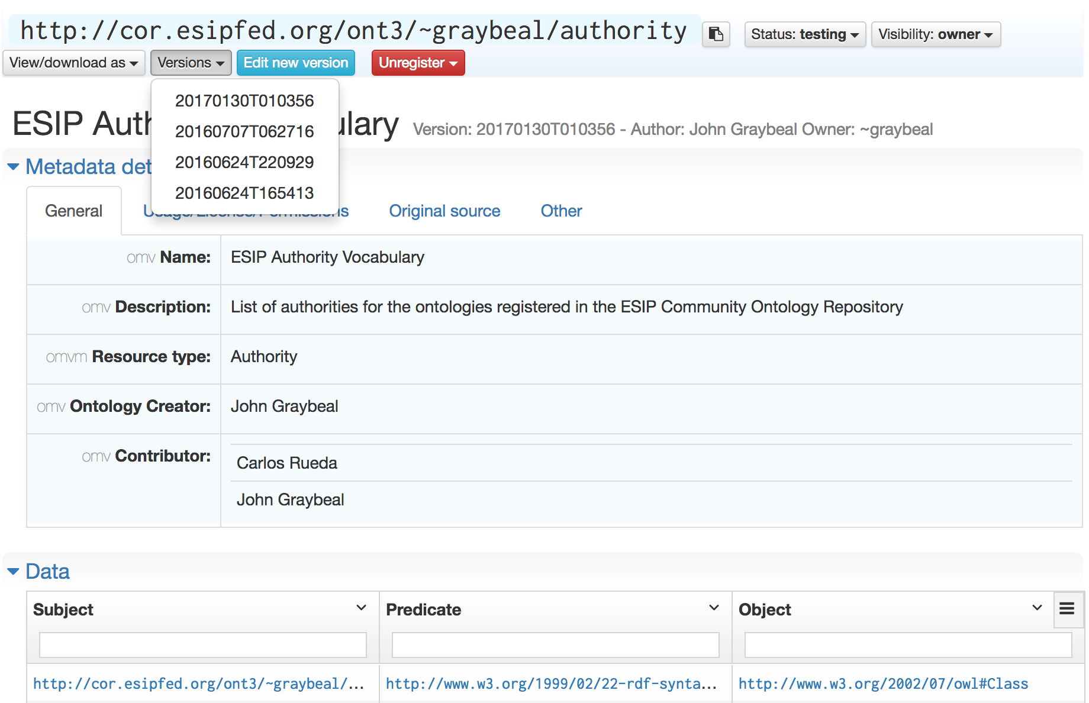The height and width of the screenshot is (703, 1089).
Task: Switch to the Other tab
Action: pos(561,211)
